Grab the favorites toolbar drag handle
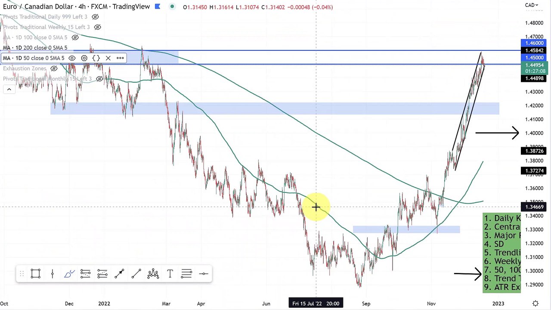The image size is (551, 310). pos(22,274)
